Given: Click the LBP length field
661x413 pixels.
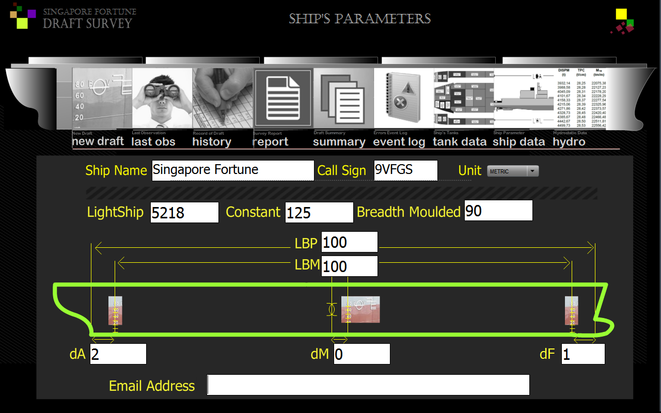Looking at the screenshot, I should point(349,242).
